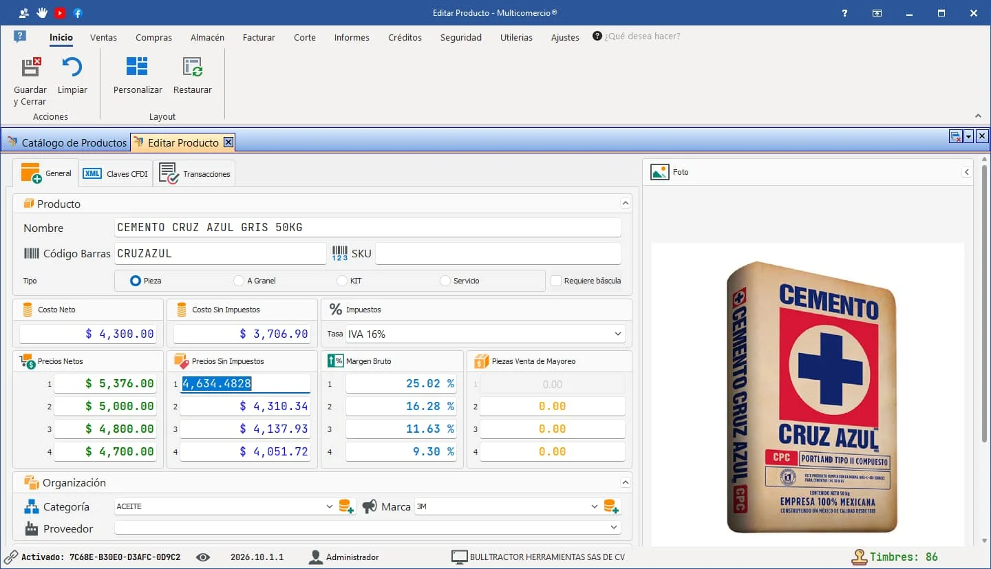This screenshot has width=991, height=569.
Task: Click the empty SKU input field
Action: pos(498,253)
